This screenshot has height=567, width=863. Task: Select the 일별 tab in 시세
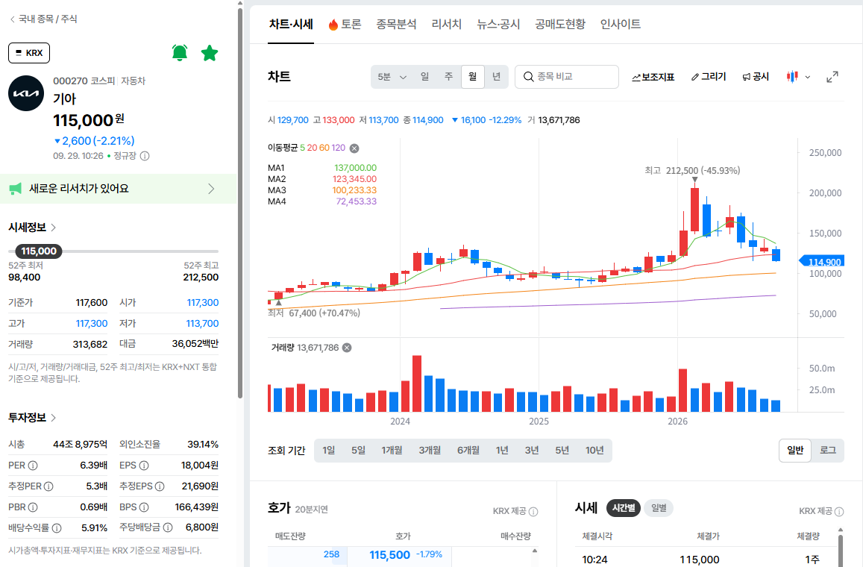click(x=659, y=507)
